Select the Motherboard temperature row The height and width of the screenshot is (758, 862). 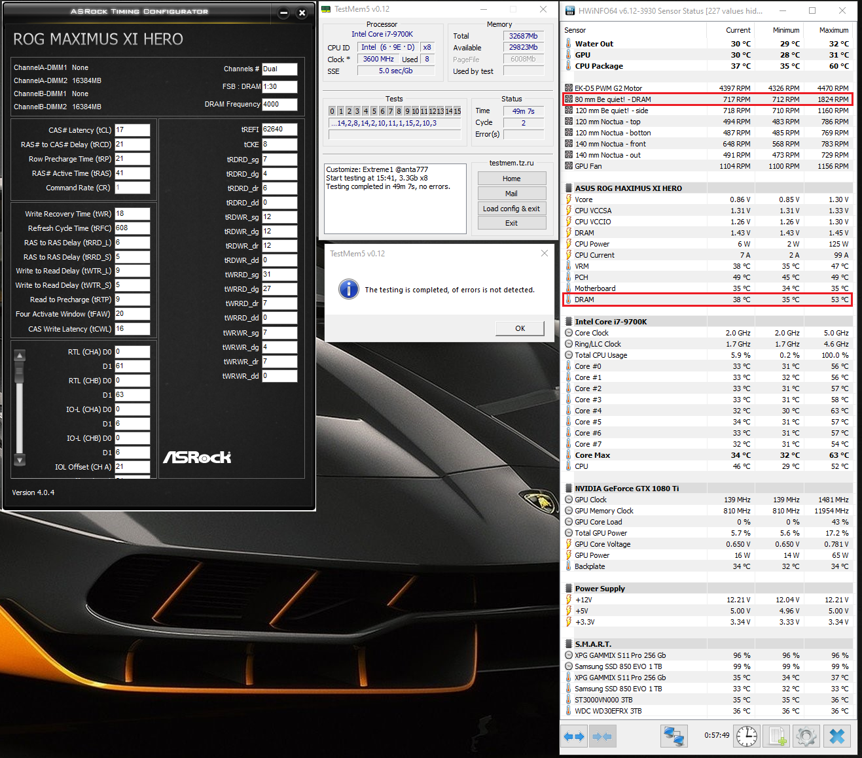tap(707, 288)
